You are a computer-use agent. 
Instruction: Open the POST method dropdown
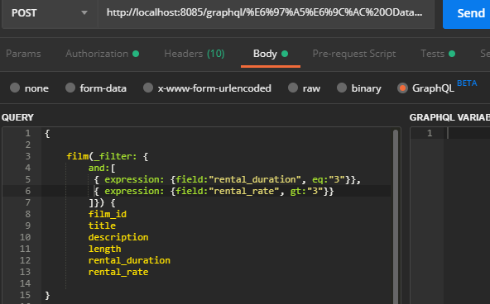(50, 13)
